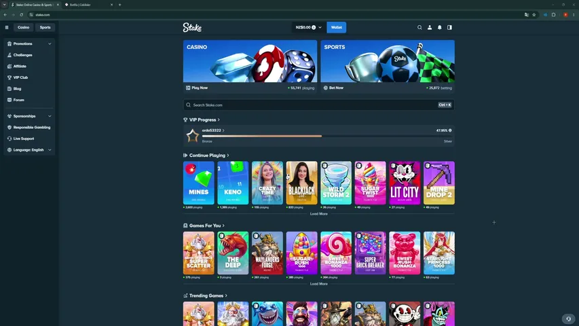Screen dimensions: 579x326
Task: Click the translate page icon
Action: pyautogui.click(x=527, y=15)
